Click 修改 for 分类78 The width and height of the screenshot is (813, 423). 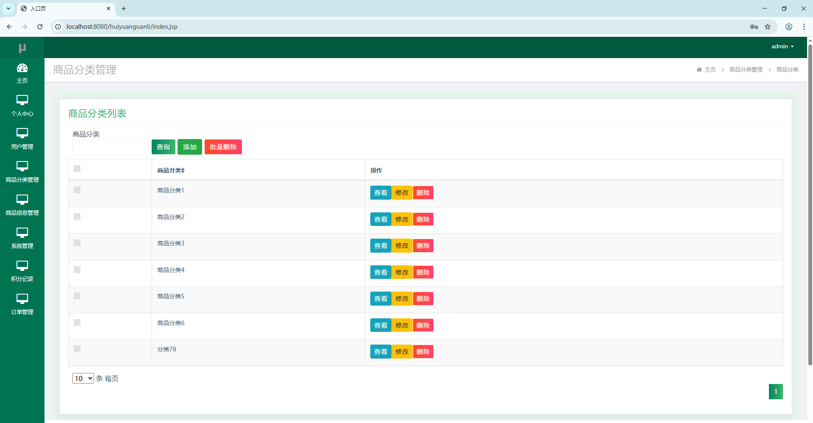click(x=402, y=352)
